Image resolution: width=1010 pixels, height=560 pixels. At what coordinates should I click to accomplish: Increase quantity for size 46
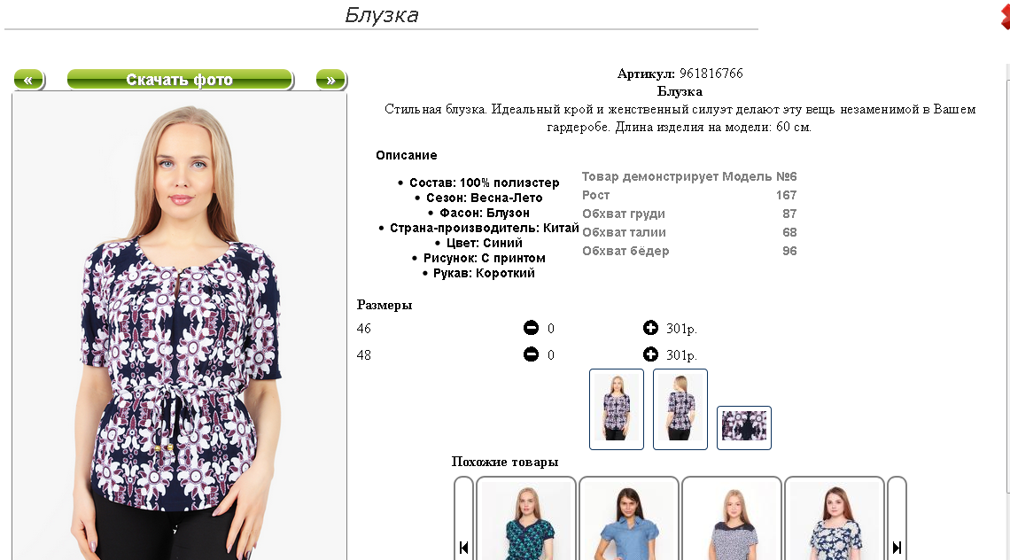(650, 328)
